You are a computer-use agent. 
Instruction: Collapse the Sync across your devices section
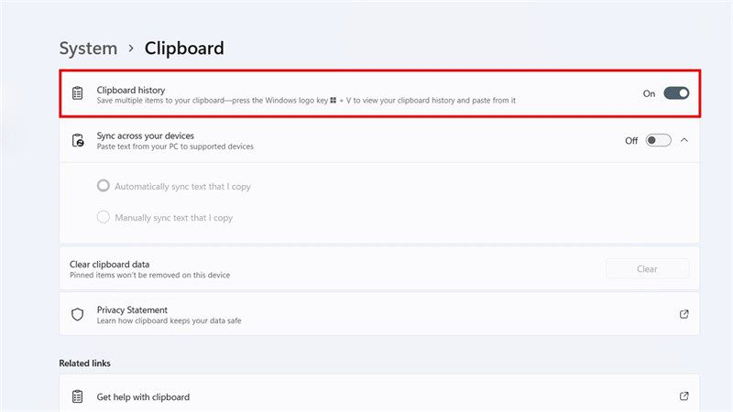click(x=684, y=140)
